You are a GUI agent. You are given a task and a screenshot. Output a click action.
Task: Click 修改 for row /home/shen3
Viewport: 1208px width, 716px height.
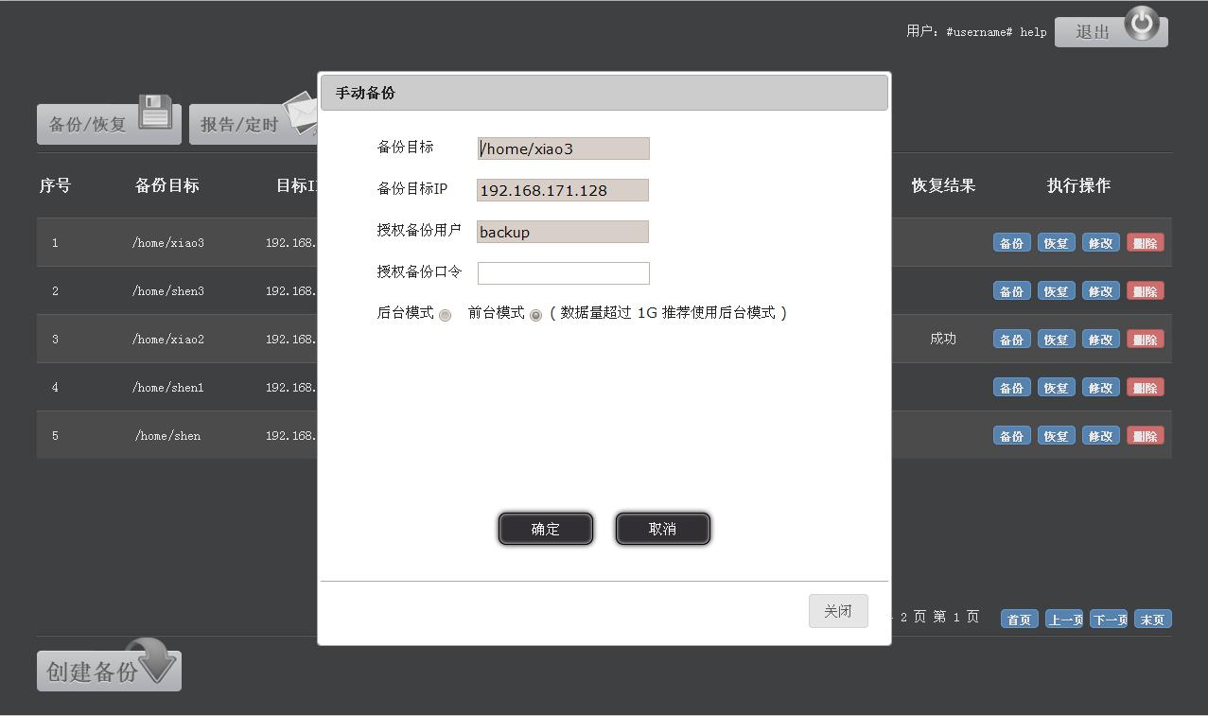(x=1100, y=291)
